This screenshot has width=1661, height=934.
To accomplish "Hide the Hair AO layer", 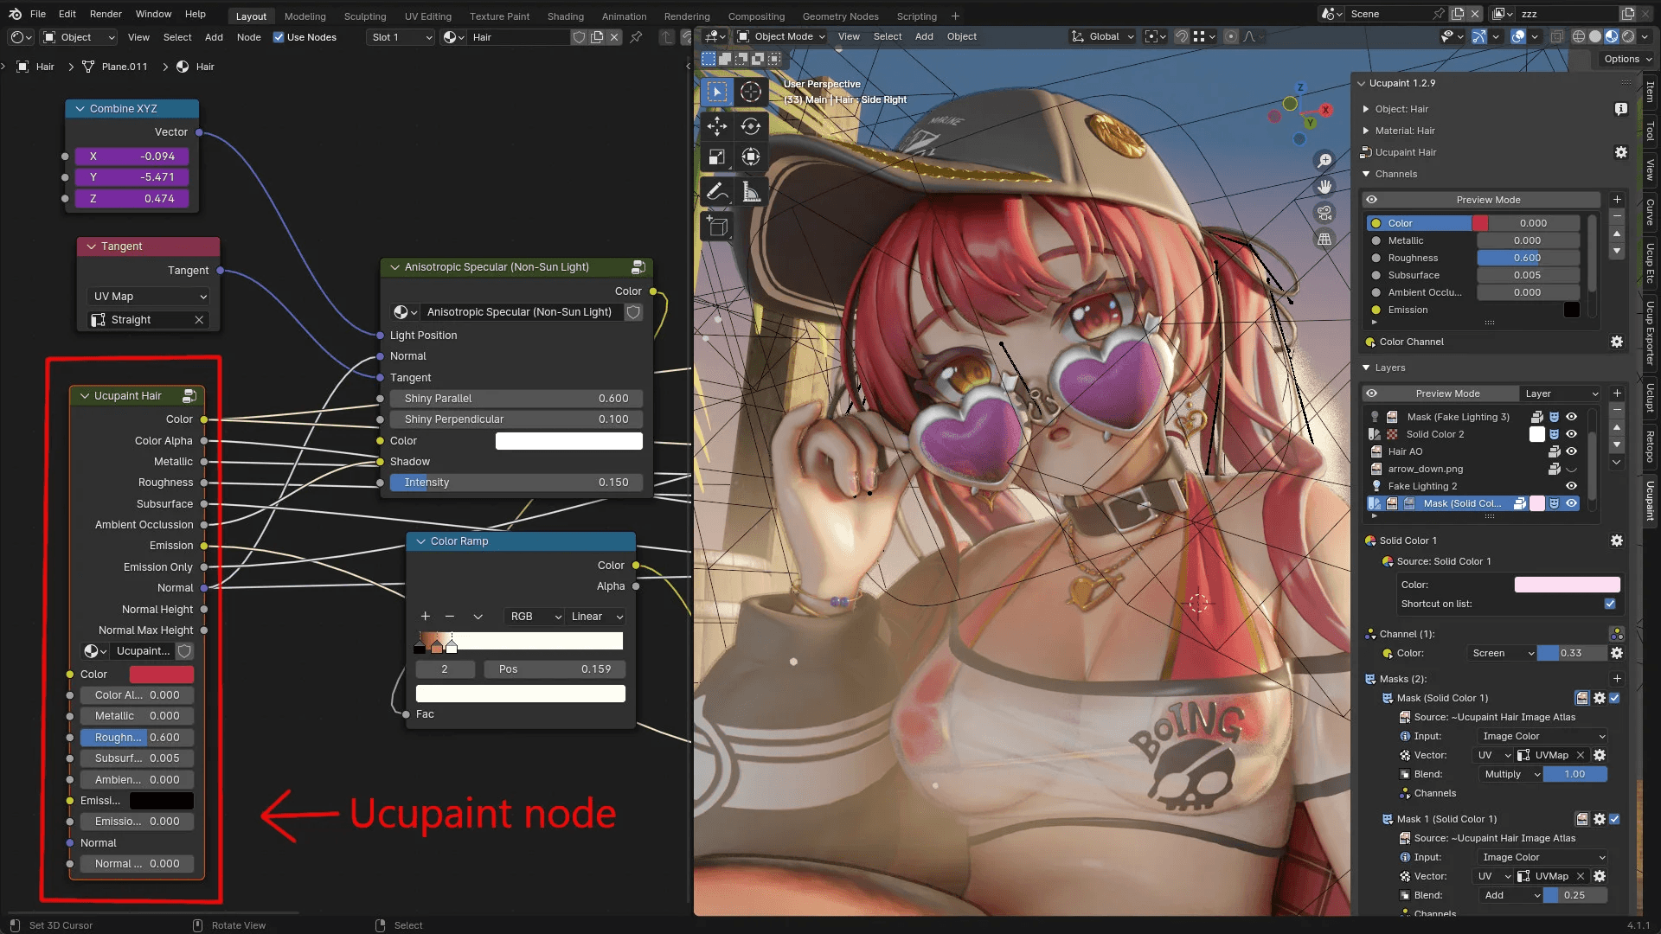I will coord(1573,451).
